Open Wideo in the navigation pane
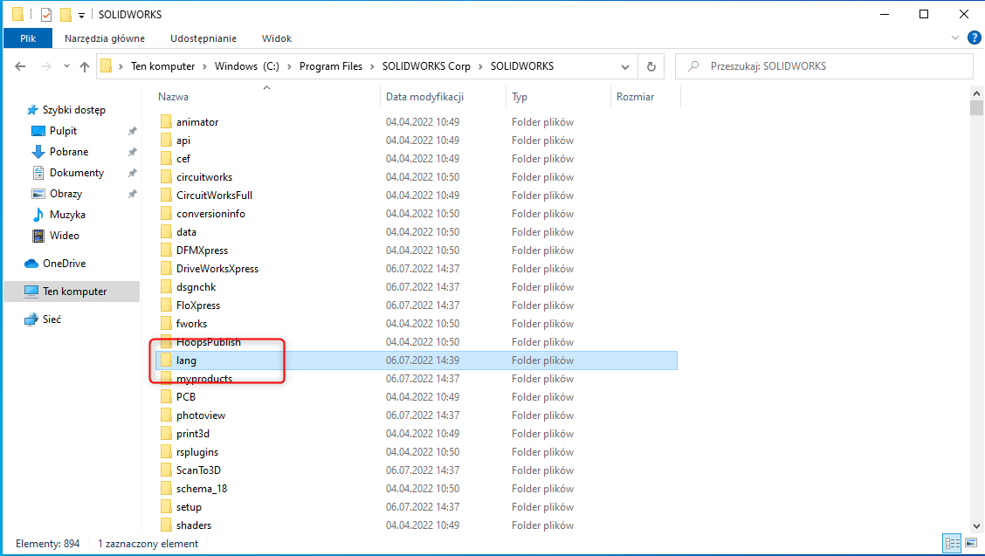Image resolution: width=985 pixels, height=556 pixels. (x=64, y=236)
